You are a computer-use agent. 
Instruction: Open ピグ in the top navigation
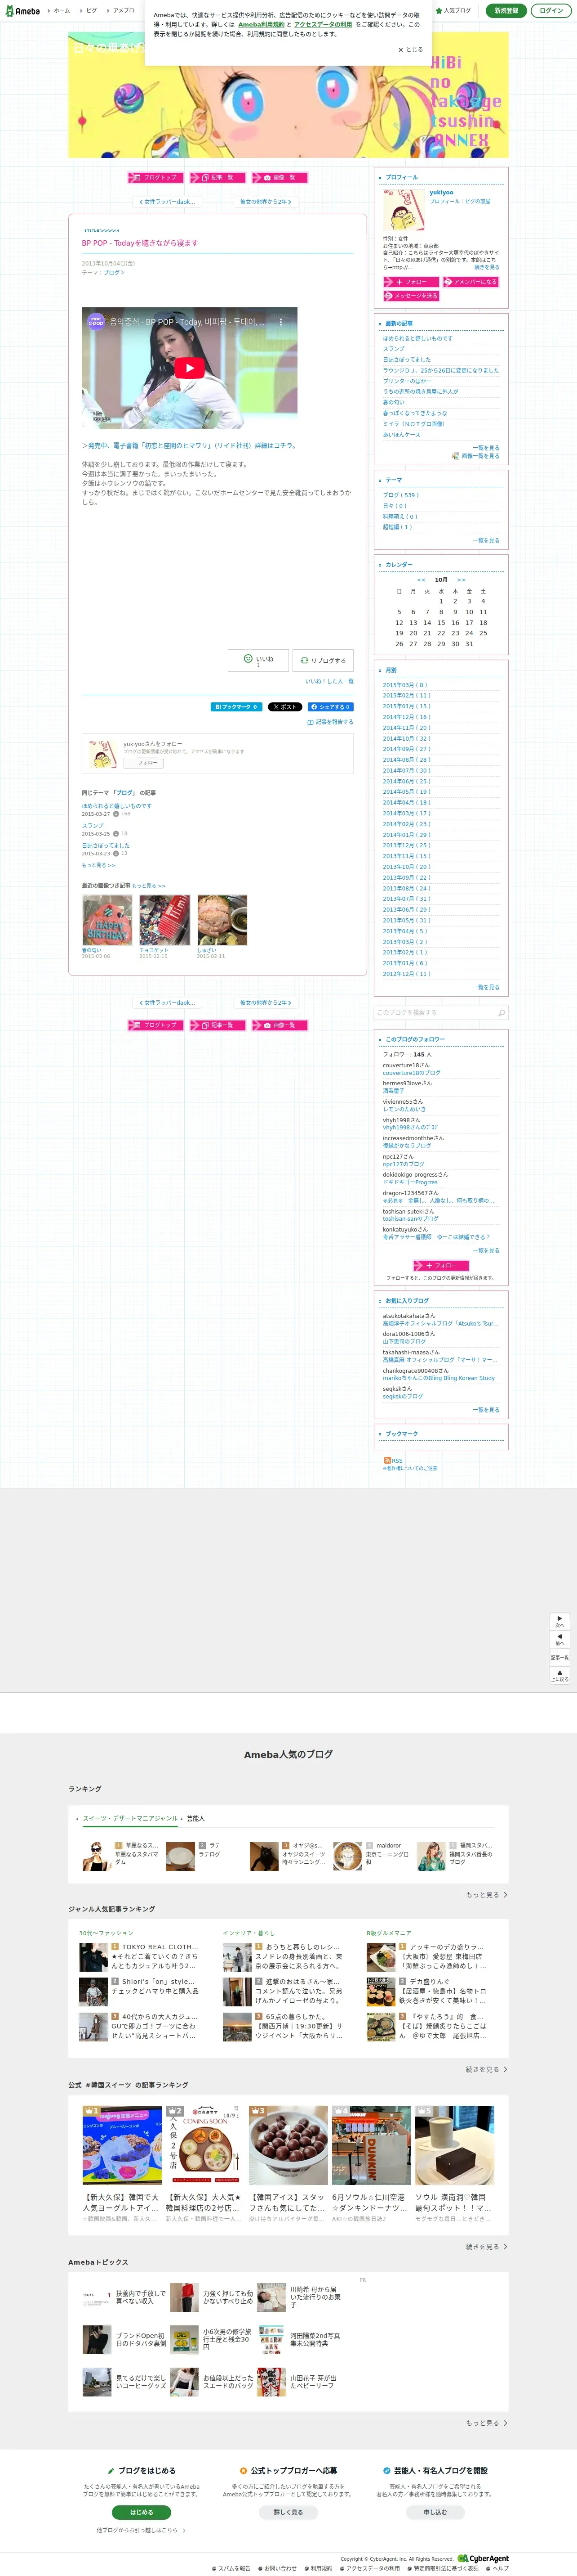pyautogui.click(x=90, y=11)
